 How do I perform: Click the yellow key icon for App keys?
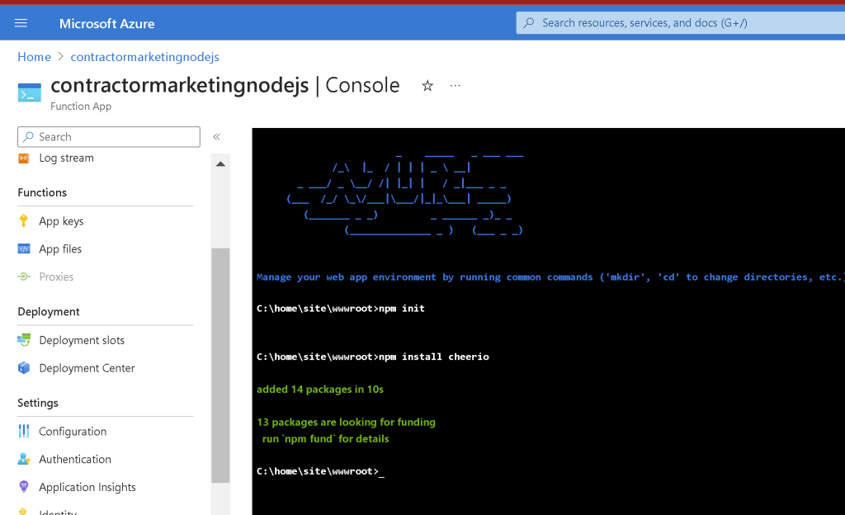tap(24, 221)
